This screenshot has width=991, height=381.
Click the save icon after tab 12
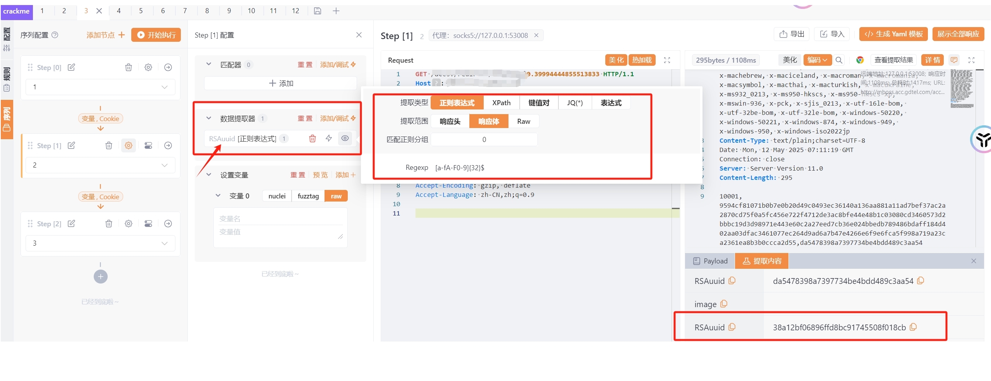318,11
